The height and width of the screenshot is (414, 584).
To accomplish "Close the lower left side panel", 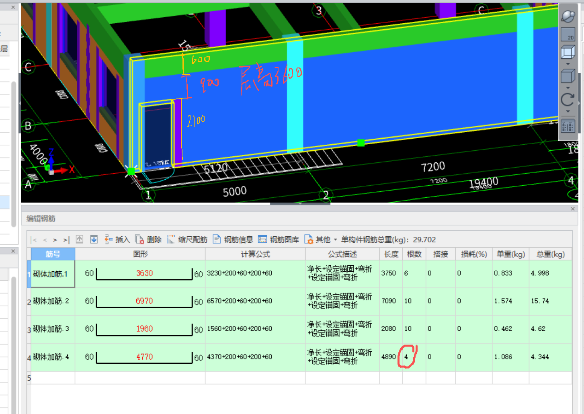I will [13, 251].
